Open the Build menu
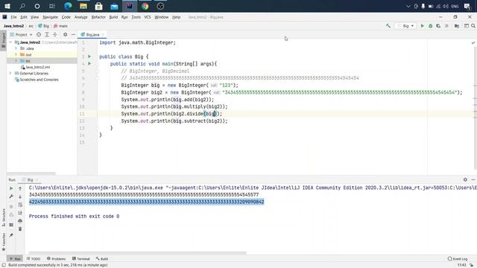The width and height of the screenshot is (477, 268). point(113,17)
